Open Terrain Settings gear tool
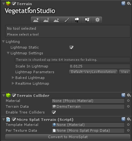132x141 pixels. [97, 20]
